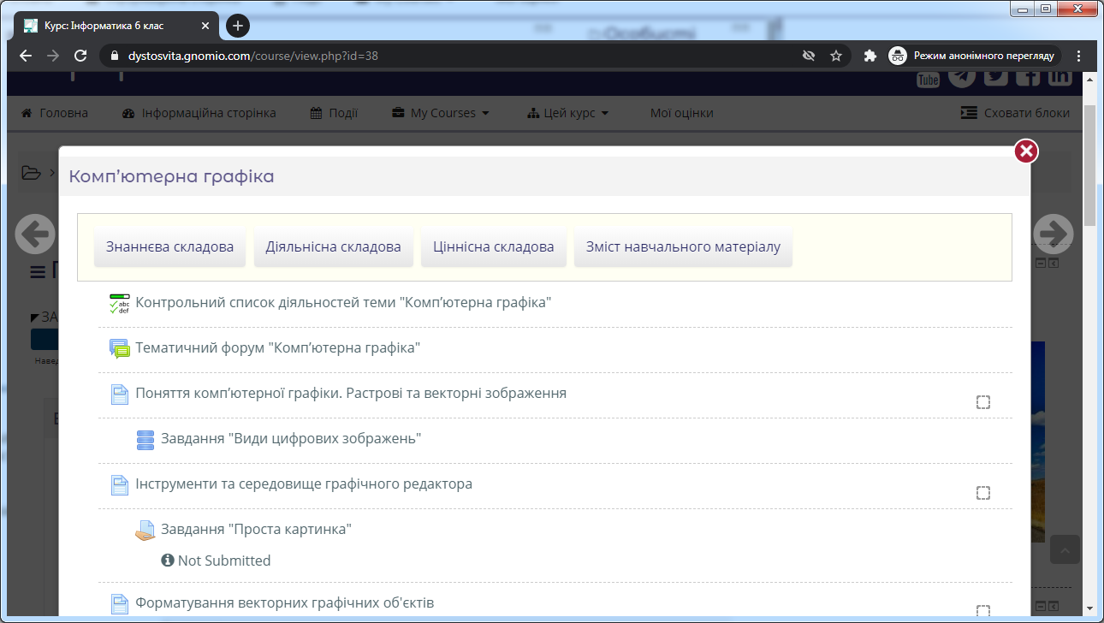Click database icon beside Види цифрових зображень
This screenshot has width=1104, height=623.
click(145, 440)
